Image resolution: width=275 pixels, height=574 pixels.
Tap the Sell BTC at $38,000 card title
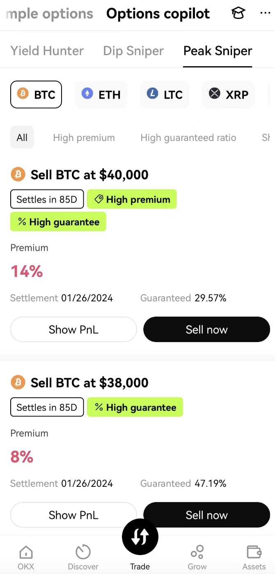(x=89, y=383)
